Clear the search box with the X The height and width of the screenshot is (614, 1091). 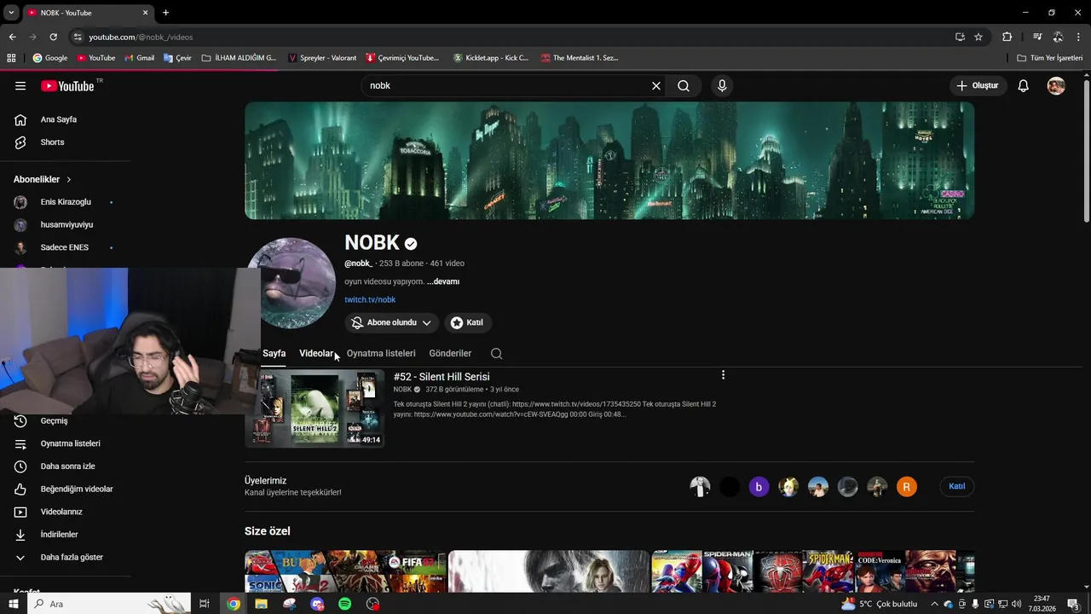pos(656,85)
